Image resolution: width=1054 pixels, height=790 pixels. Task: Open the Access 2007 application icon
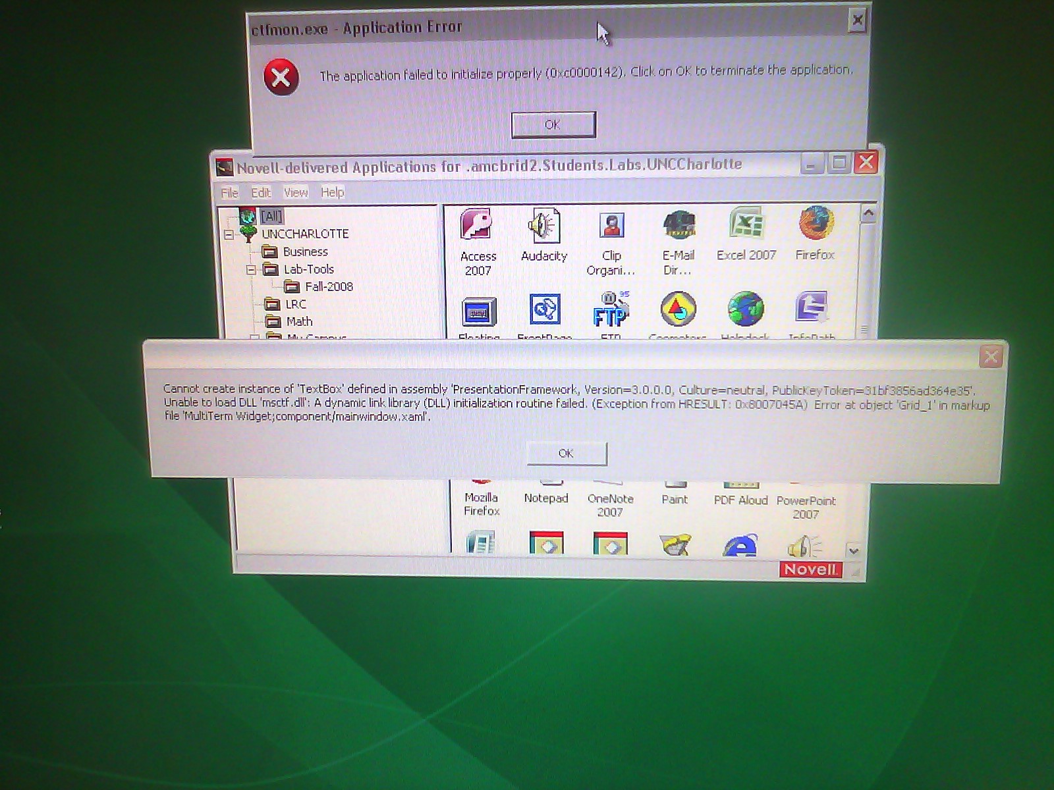[478, 227]
